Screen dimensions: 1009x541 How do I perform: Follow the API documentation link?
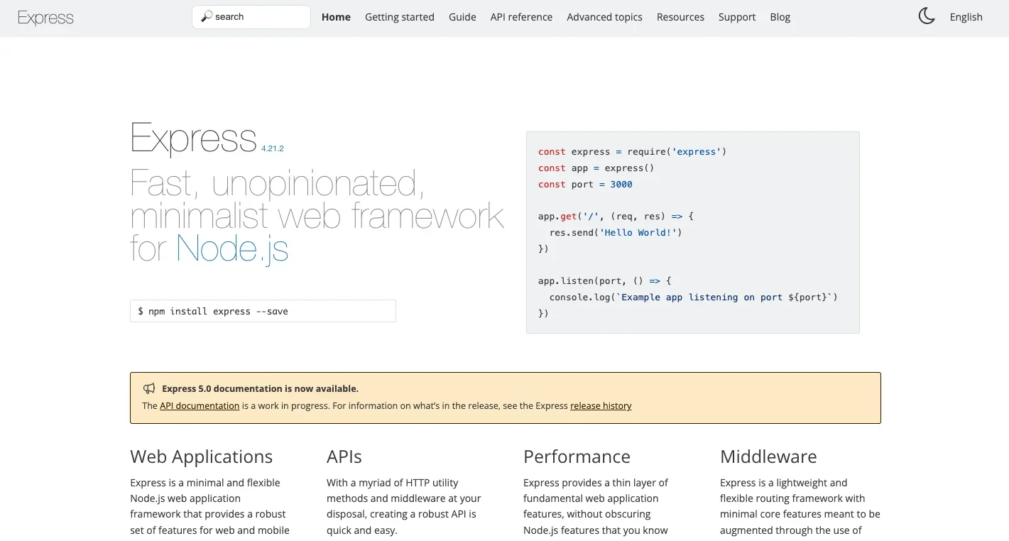pos(200,406)
